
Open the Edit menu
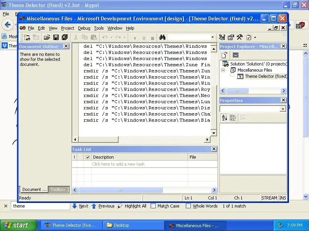point(41,28)
